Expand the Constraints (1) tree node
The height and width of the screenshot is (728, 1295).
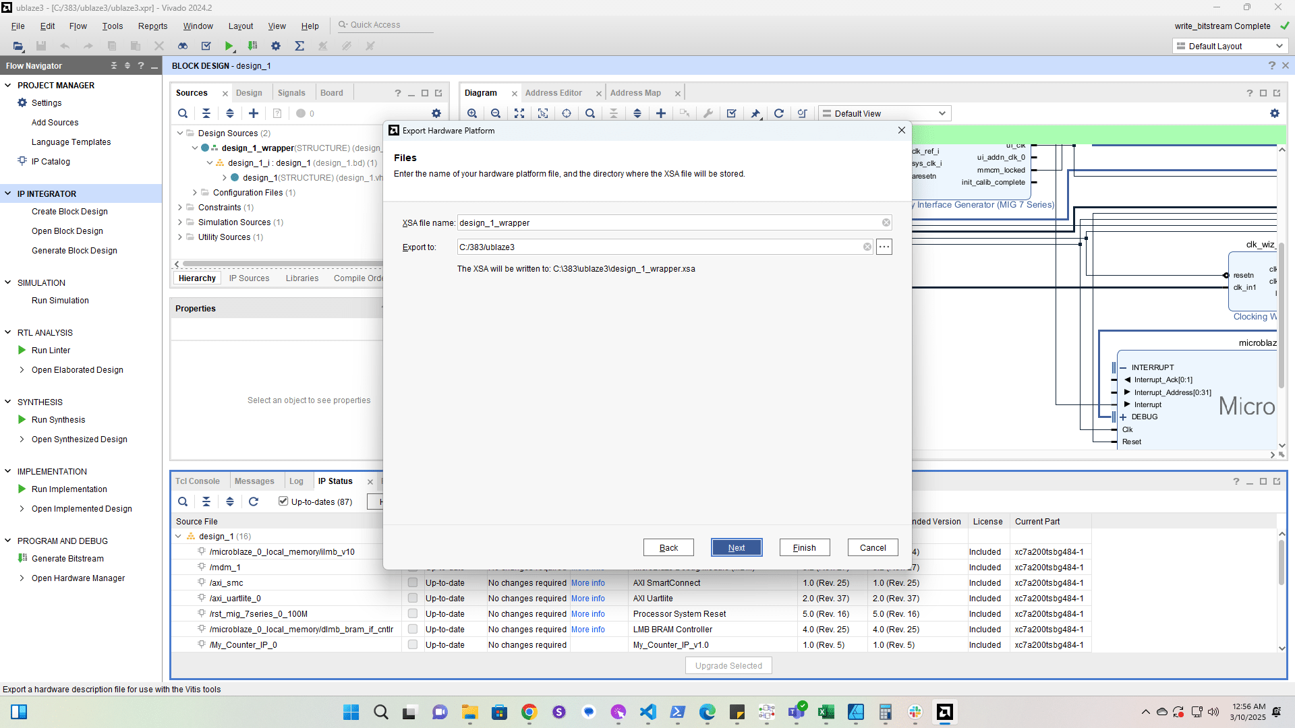[x=180, y=207]
